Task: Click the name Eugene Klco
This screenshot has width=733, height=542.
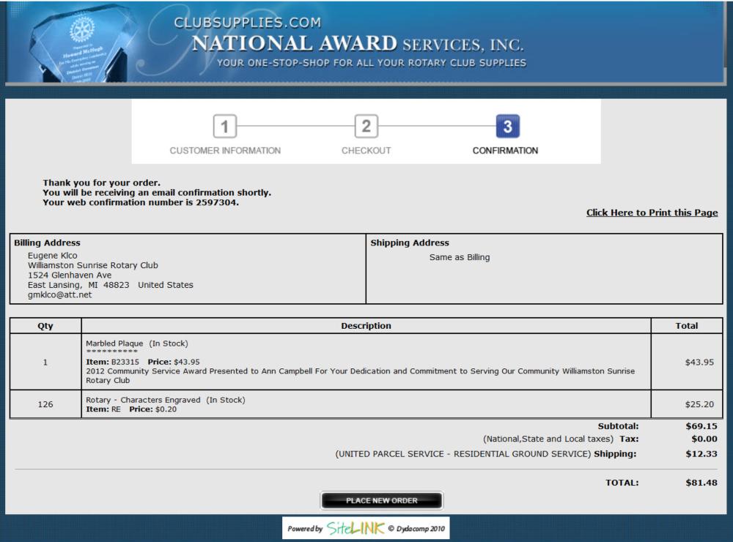Action: [x=52, y=256]
